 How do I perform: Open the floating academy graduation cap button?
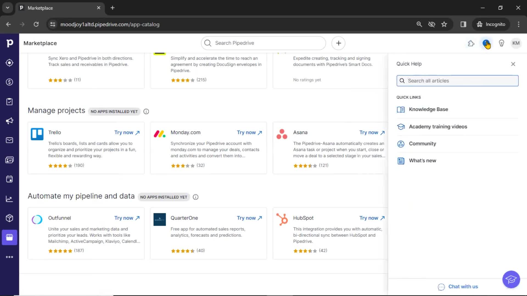511,279
